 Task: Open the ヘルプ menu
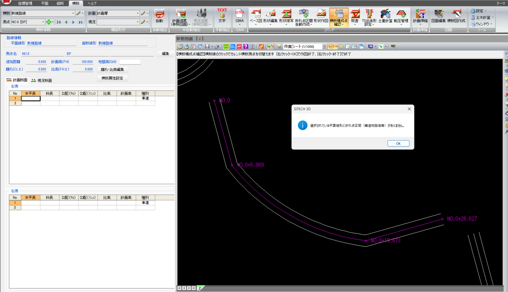tap(92, 3)
